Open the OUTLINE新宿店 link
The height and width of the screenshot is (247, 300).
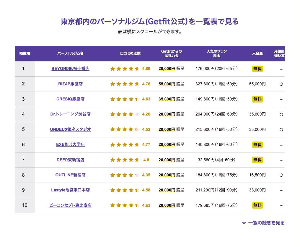click(x=70, y=175)
